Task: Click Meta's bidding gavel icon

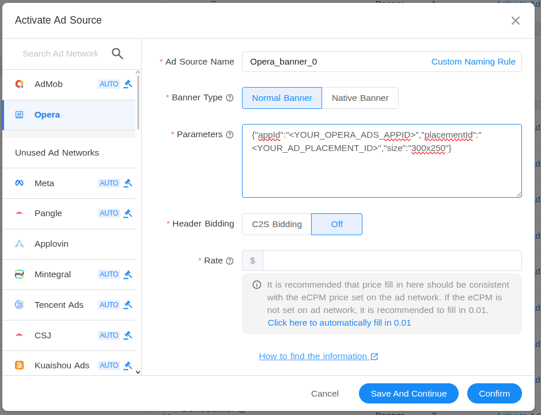Action: (128, 183)
